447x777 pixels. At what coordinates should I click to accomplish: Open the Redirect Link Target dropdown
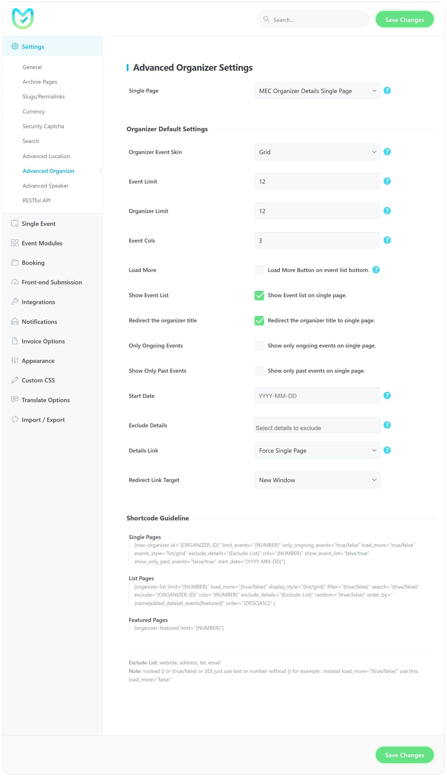317,480
